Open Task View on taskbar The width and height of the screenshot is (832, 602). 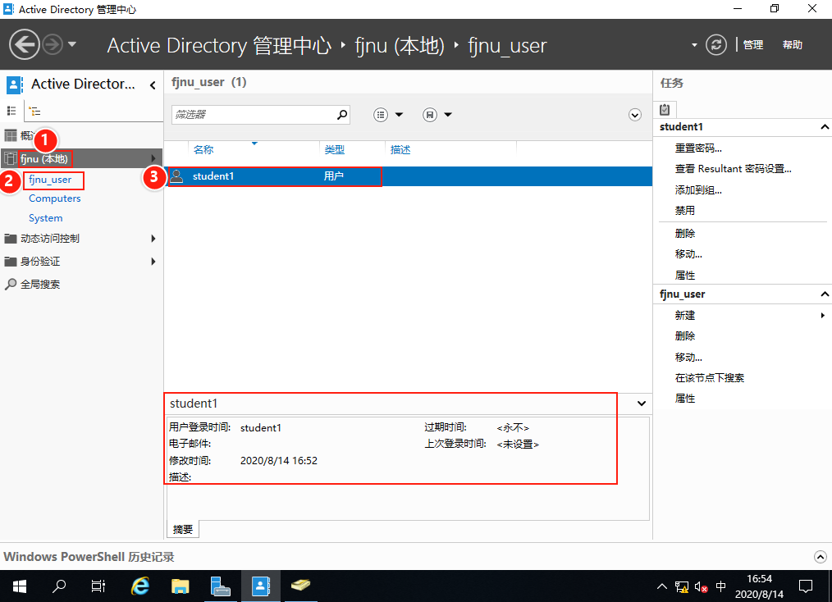pyautogui.click(x=98, y=586)
